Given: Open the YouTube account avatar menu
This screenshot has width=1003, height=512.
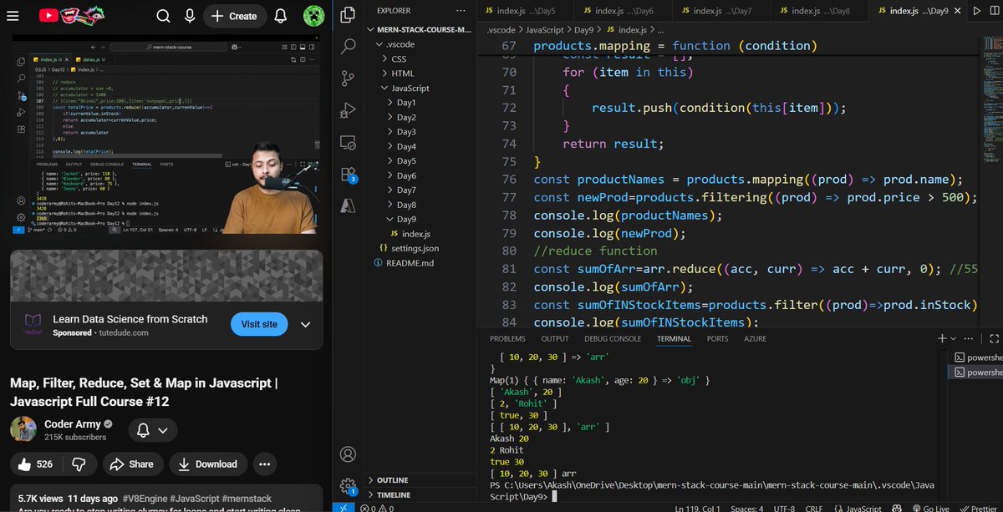Looking at the screenshot, I should 313,16.
